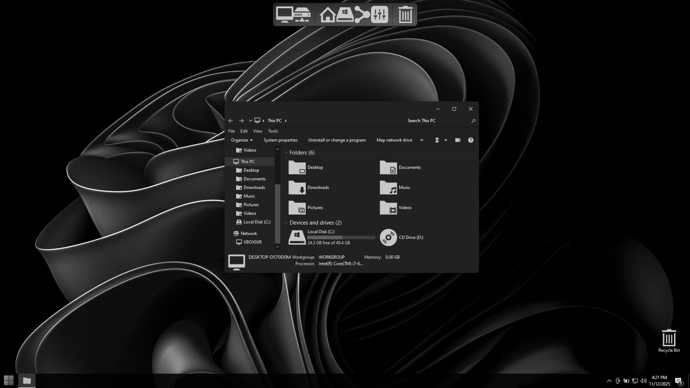Click Map network drive
Image resolution: width=690 pixels, height=388 pixels.
click(394, 140)
